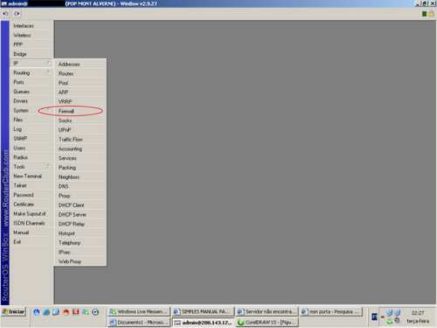This screenshot has height=328, width=437.
Task: Select Web Proxy in the submenu
Action: pos(70,262)
